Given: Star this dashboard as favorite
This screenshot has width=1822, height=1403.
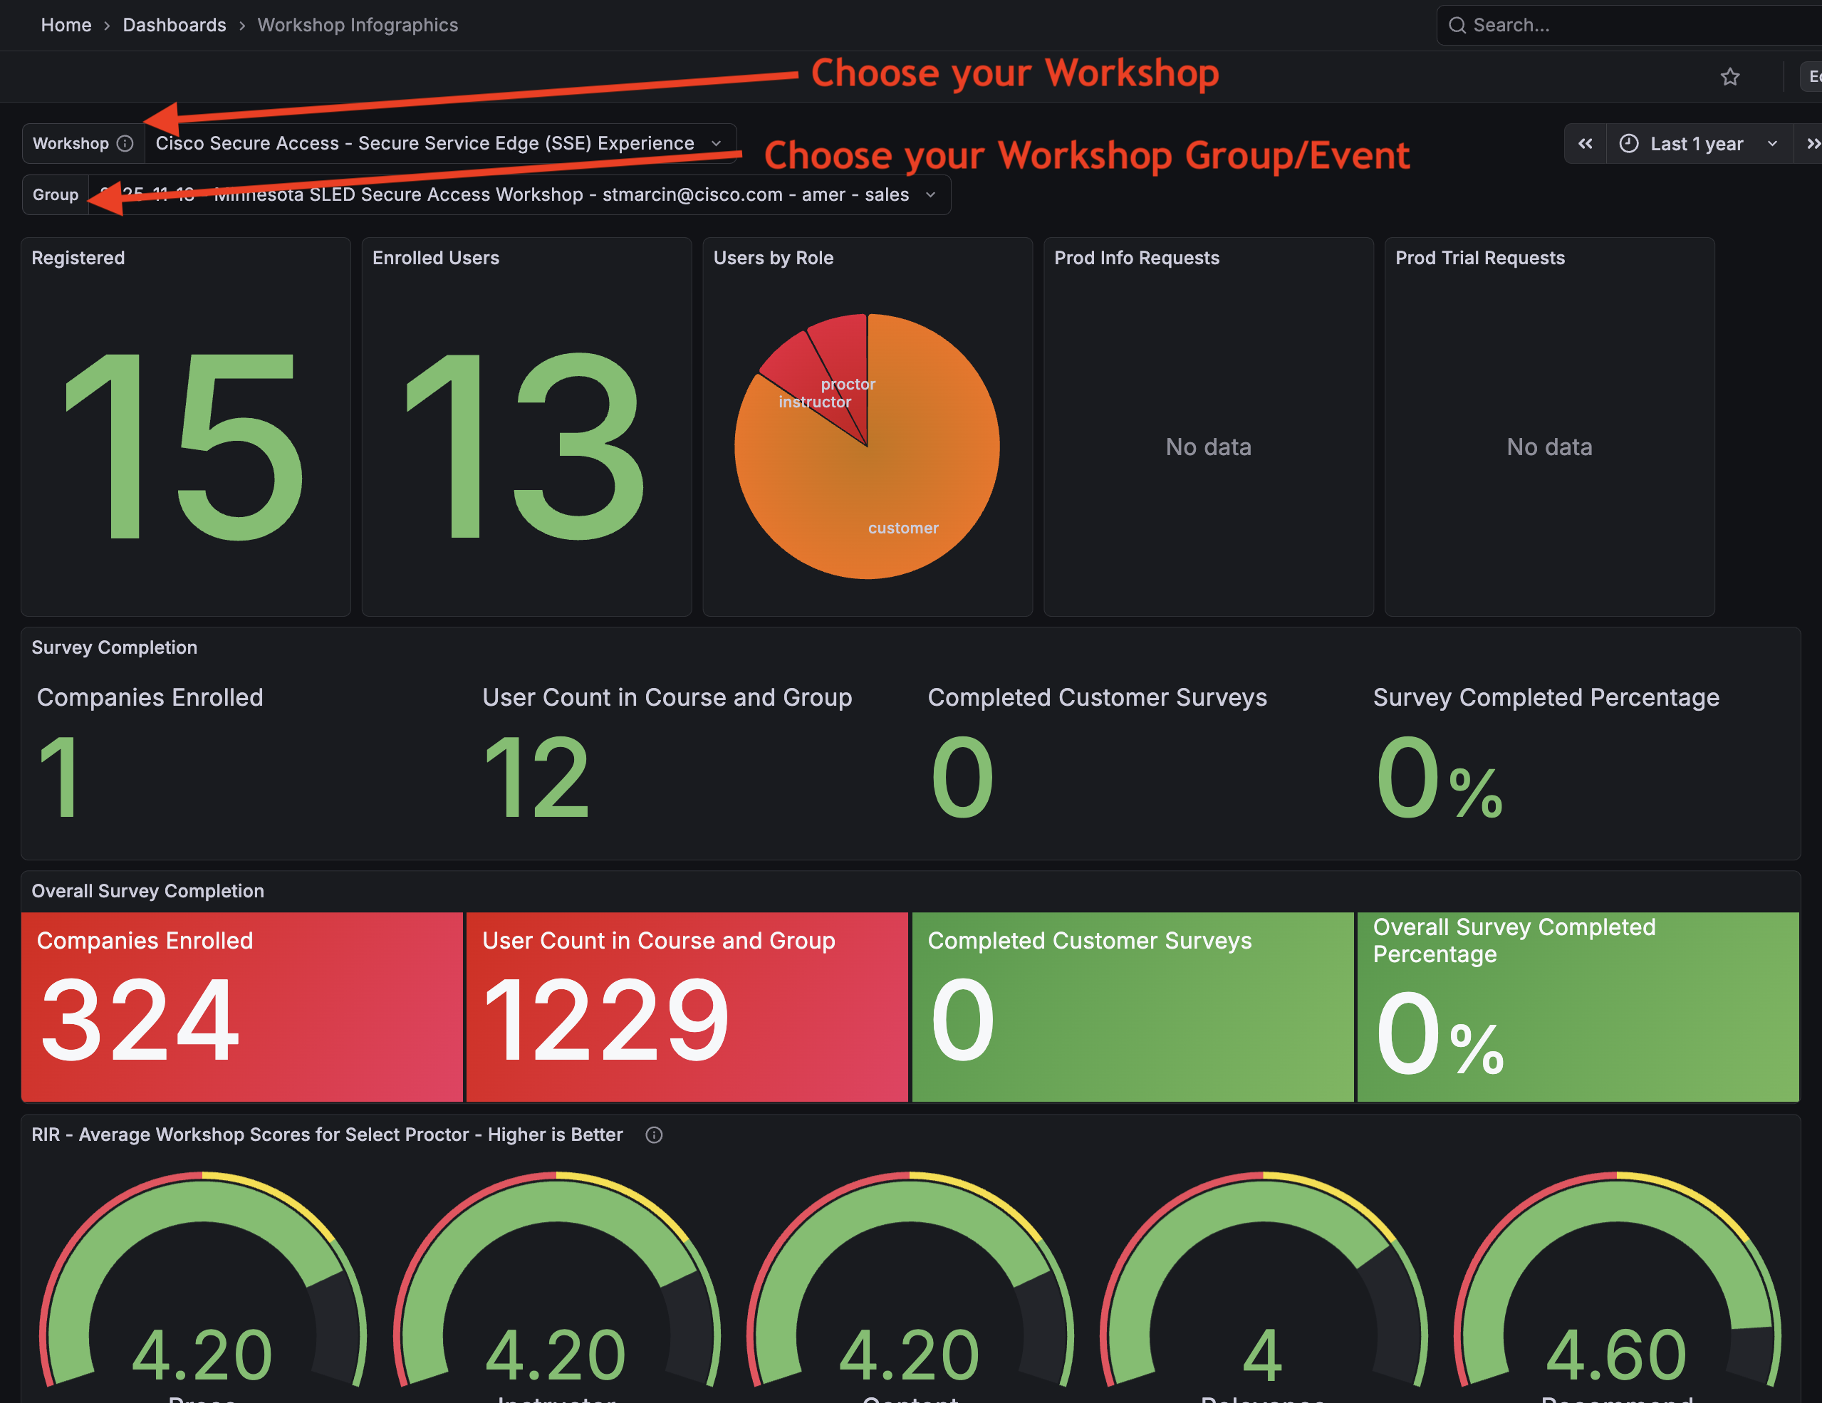Looking at the screenshot, I should [x=1729, y=77].
